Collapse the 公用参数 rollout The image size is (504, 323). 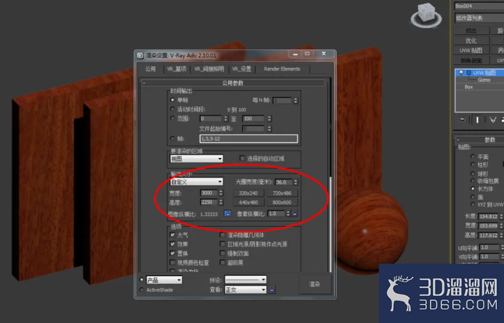point(233,83)
